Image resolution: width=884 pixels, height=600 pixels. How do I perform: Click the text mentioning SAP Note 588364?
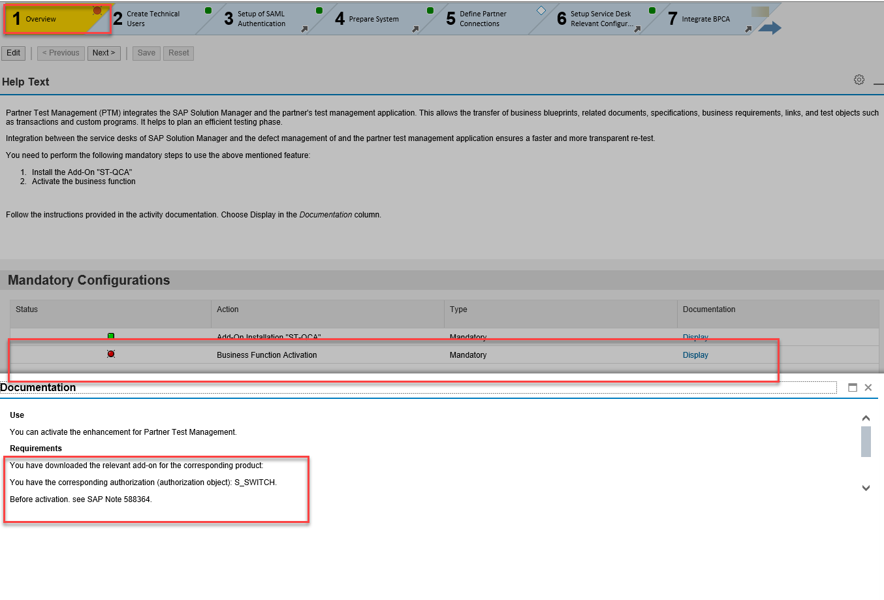point(81,499)
